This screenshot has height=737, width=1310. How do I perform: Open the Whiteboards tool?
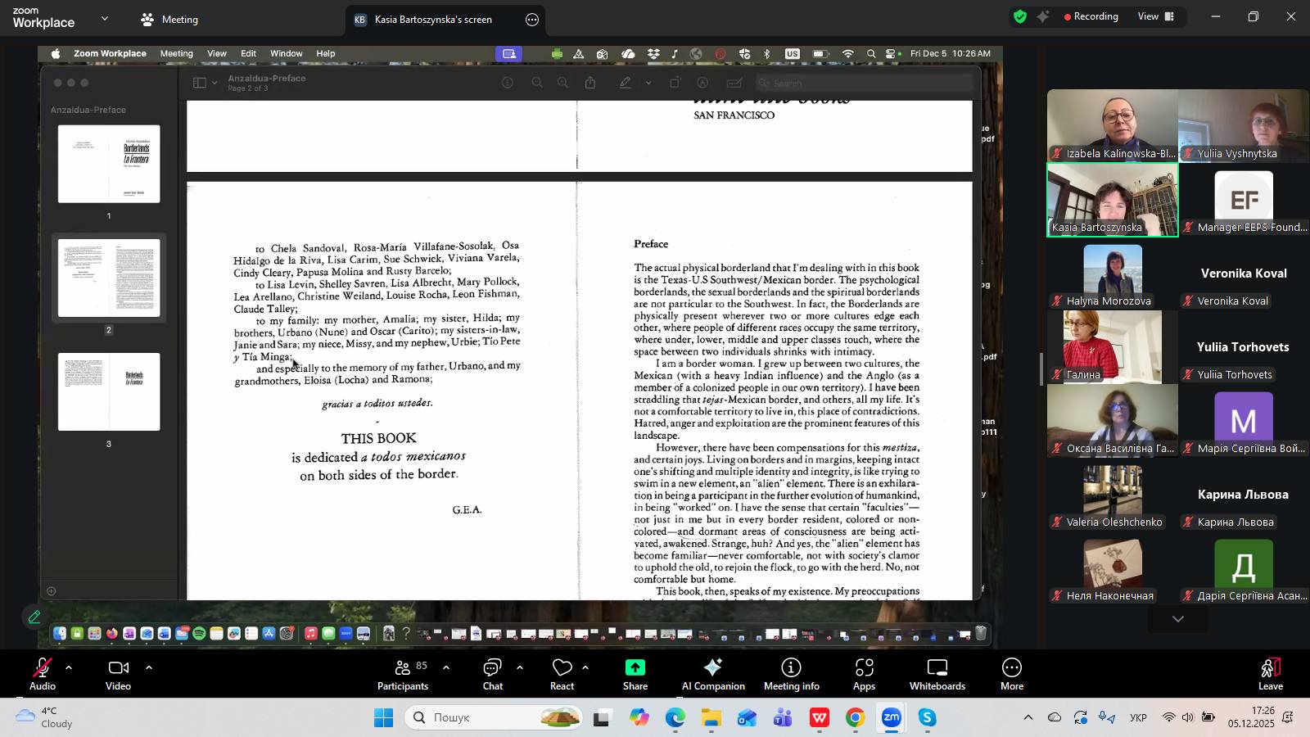point(937,674)
